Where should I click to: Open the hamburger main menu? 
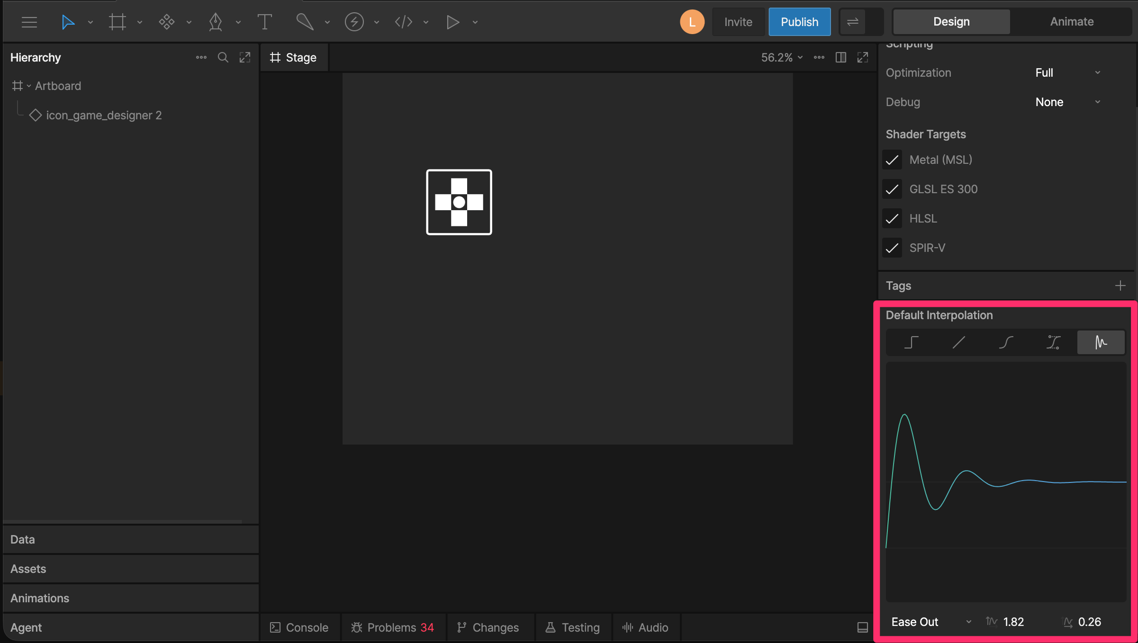pyautogui.click(x=29, y=22)
